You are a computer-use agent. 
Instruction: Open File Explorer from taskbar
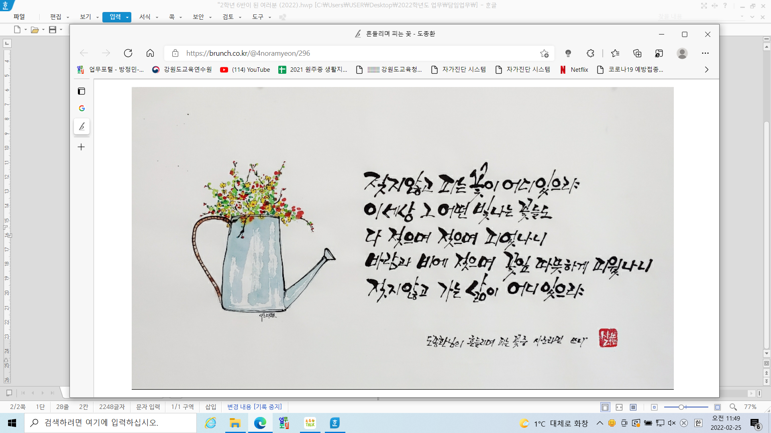point(235,423)
